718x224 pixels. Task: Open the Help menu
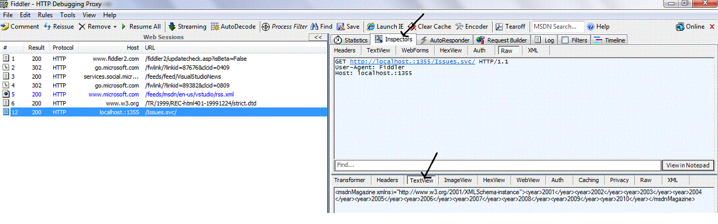[109, 15]
